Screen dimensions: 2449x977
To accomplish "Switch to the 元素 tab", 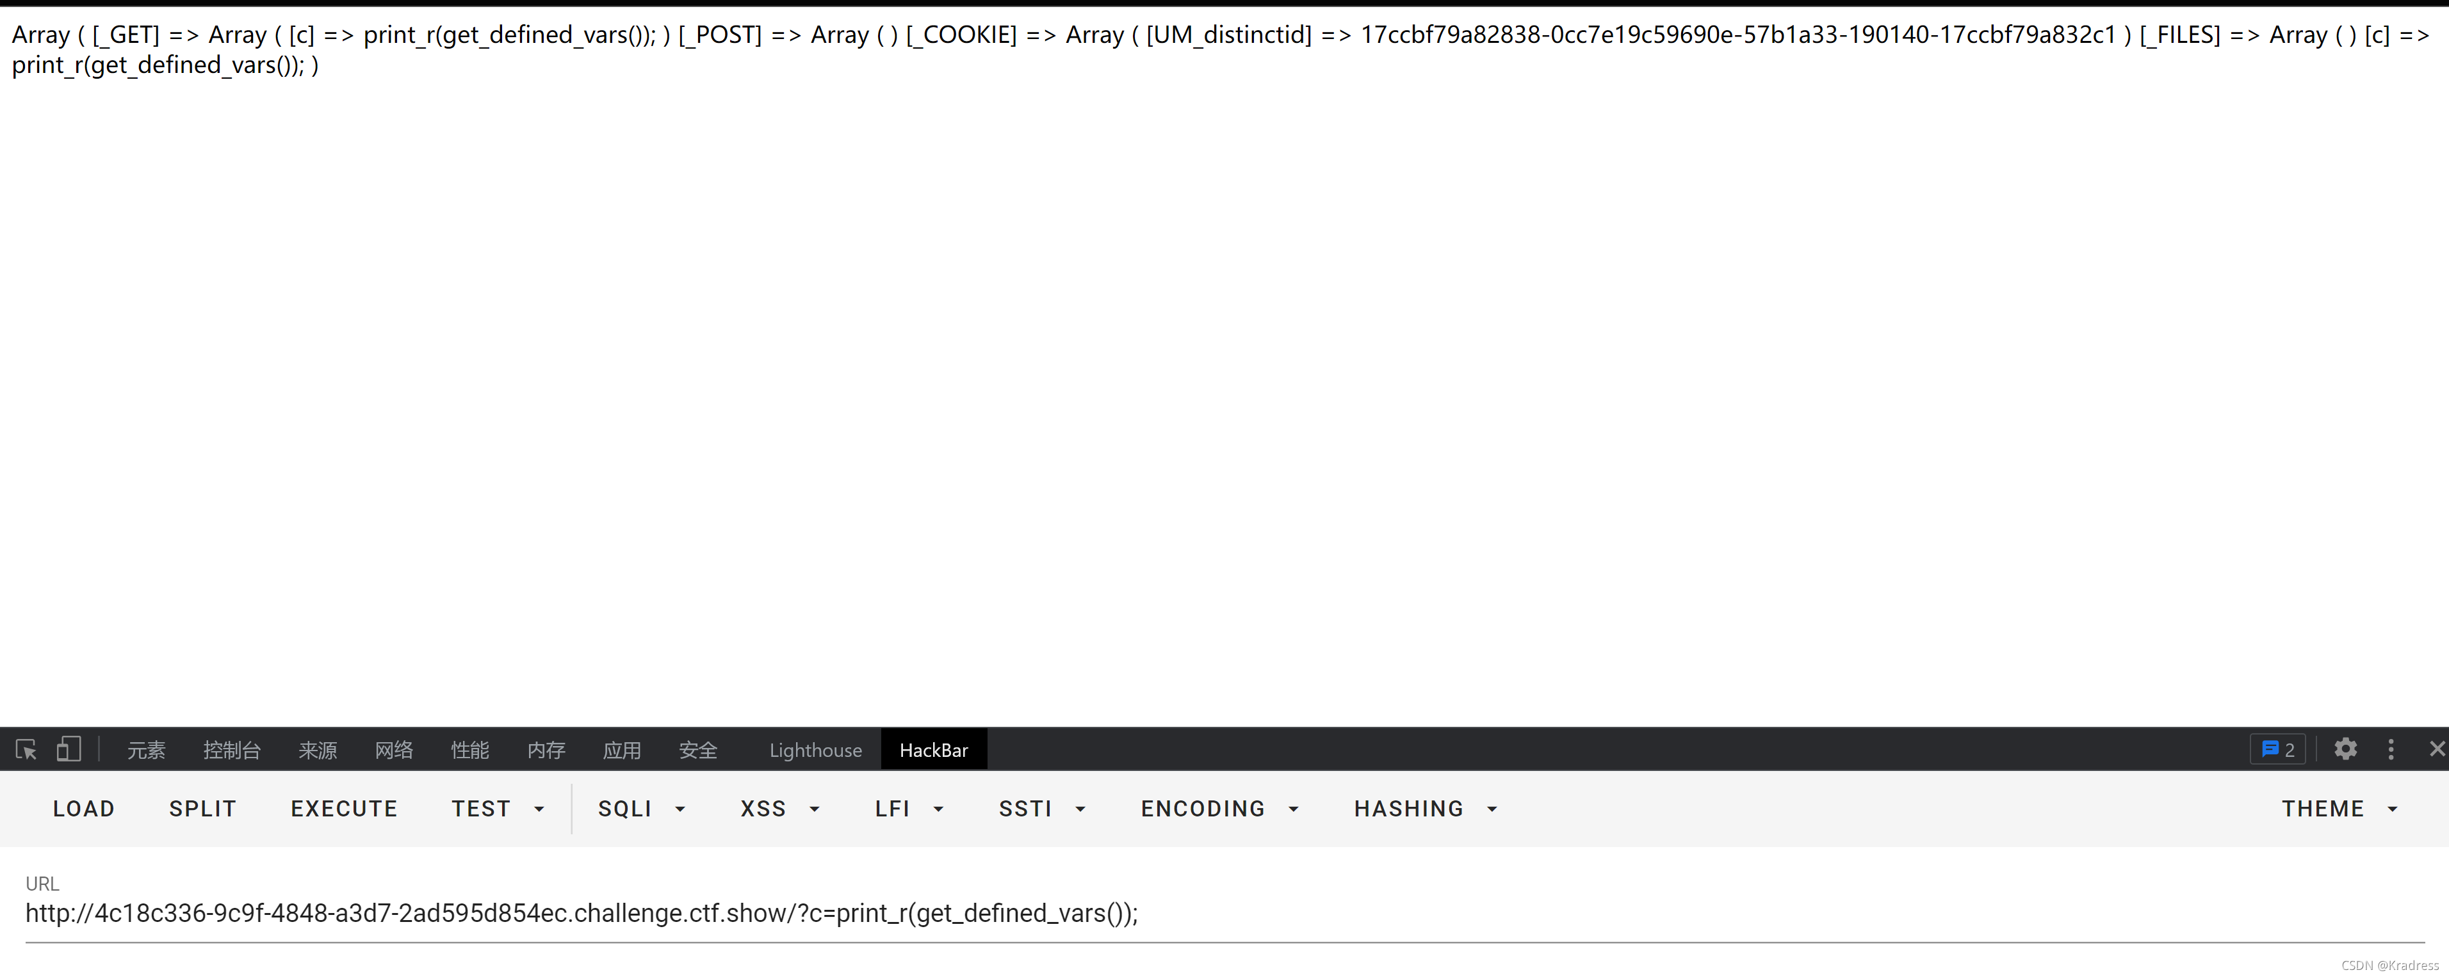I will [147, 750].
